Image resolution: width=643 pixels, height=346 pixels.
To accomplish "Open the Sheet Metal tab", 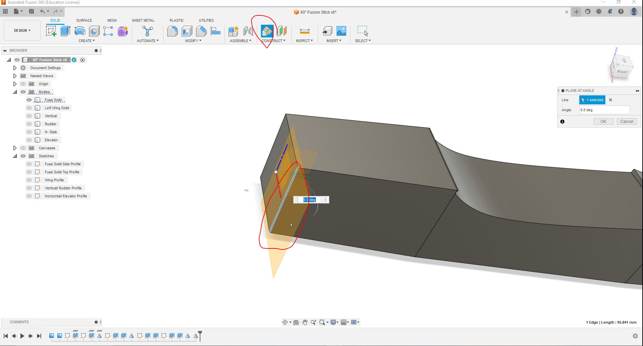I will (143, 20).
